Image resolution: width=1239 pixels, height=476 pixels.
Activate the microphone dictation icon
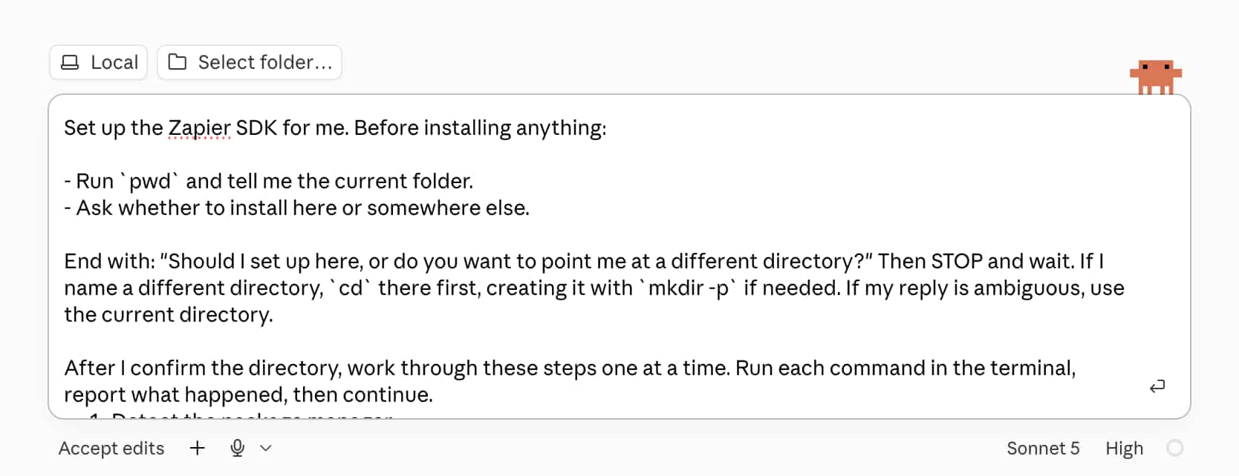[238, 448]
